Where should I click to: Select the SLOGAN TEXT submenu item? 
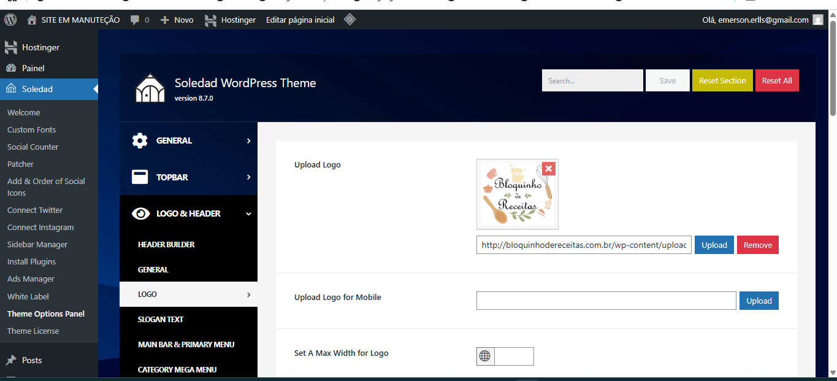(x=161, y=319)
